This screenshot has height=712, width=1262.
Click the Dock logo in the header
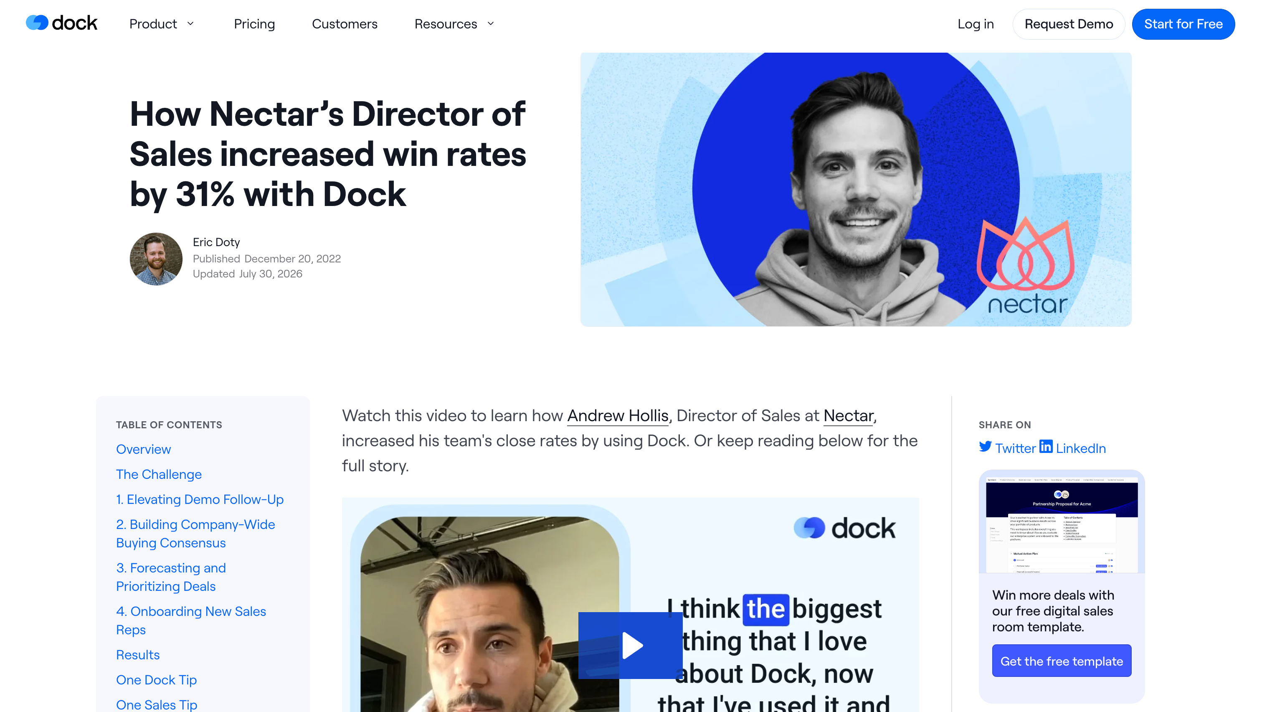click(x=62, y=23)
